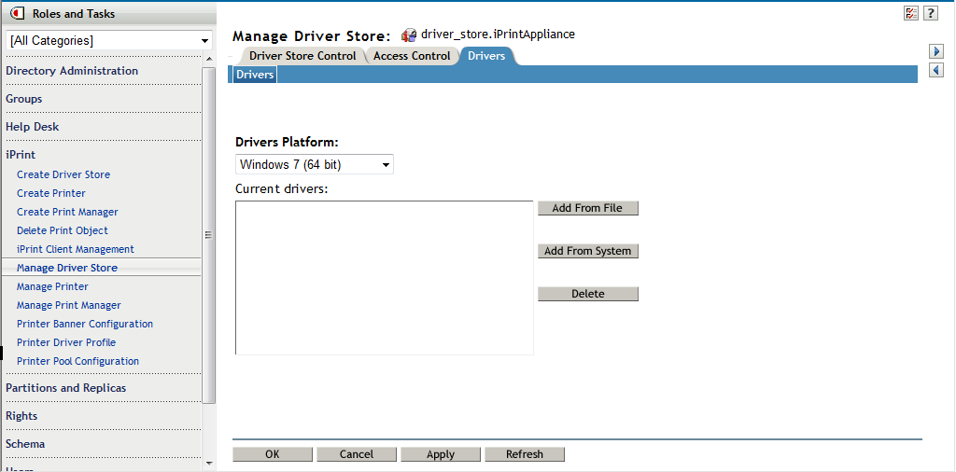This screenshot has height=472, width=956.
Task: Expand the Groups category
Action: pos(23,99)
